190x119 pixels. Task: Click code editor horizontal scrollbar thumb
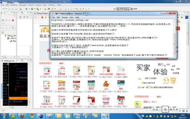pyautogui.click(x=13, y=107)
